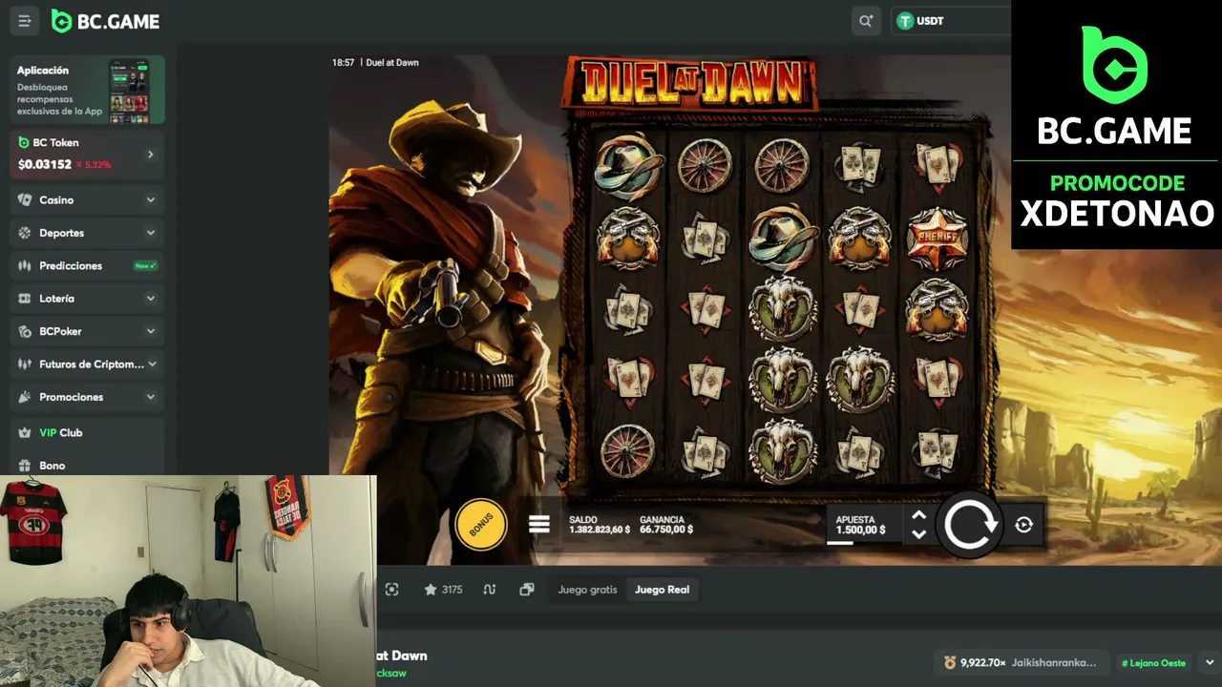
Task: Collapse the sidebar with the hamburger icon
Action: (x=25, y=21)
